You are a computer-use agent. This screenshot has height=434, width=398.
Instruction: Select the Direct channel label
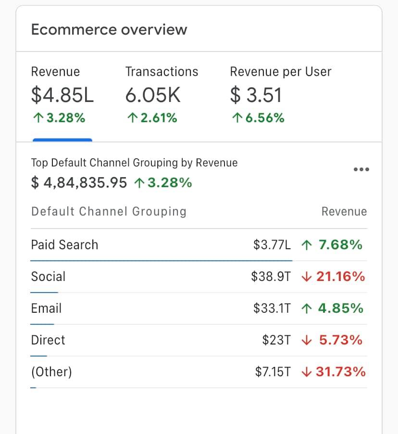pyautogui.click(x=48, y=340)
